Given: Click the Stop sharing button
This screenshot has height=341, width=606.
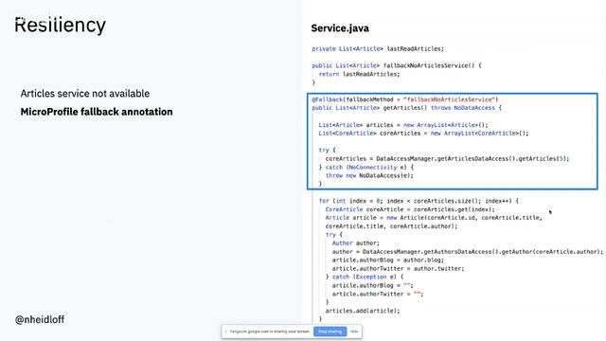Looking at the screenshot, I should click(x=330, y=332).
